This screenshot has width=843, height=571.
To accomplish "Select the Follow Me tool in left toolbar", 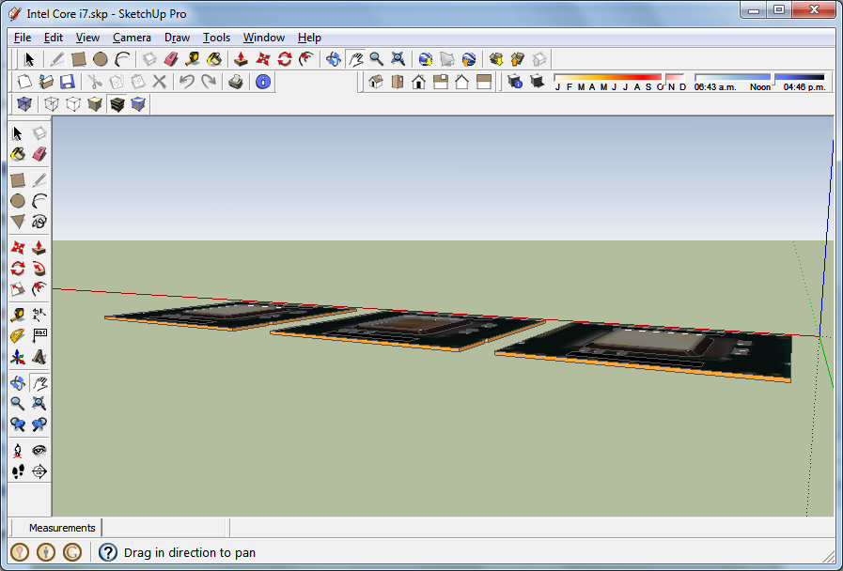I will (x=39, y=268).
